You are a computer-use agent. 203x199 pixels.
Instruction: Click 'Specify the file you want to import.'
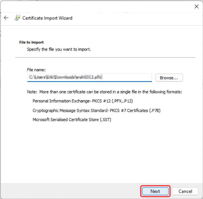(x=59, y=49)
